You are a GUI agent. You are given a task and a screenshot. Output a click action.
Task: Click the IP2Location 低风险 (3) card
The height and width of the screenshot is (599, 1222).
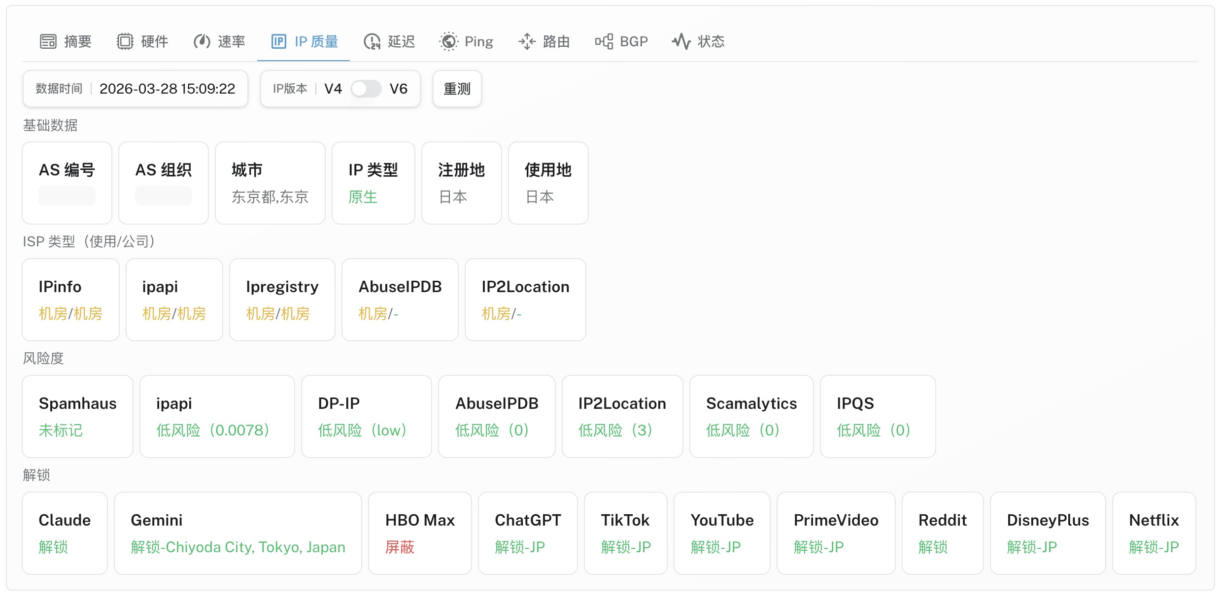coord(622,417)
